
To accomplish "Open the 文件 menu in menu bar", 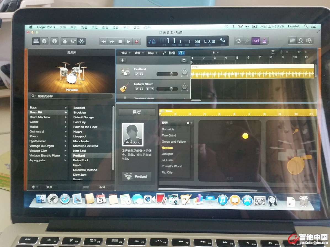I will pos(63,27).
